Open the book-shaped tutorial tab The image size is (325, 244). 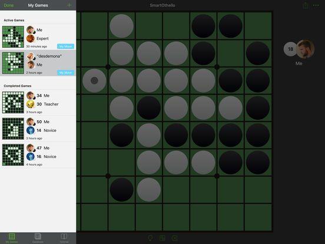pos(64,238)
